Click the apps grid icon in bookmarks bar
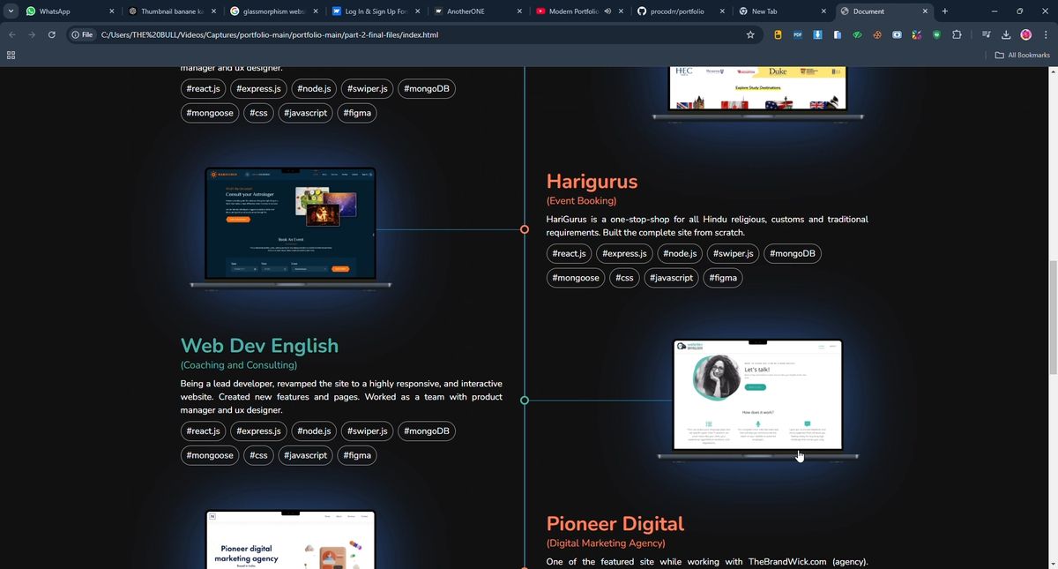The width and height of the screenshot is (1058, 569). click(11, 55)
